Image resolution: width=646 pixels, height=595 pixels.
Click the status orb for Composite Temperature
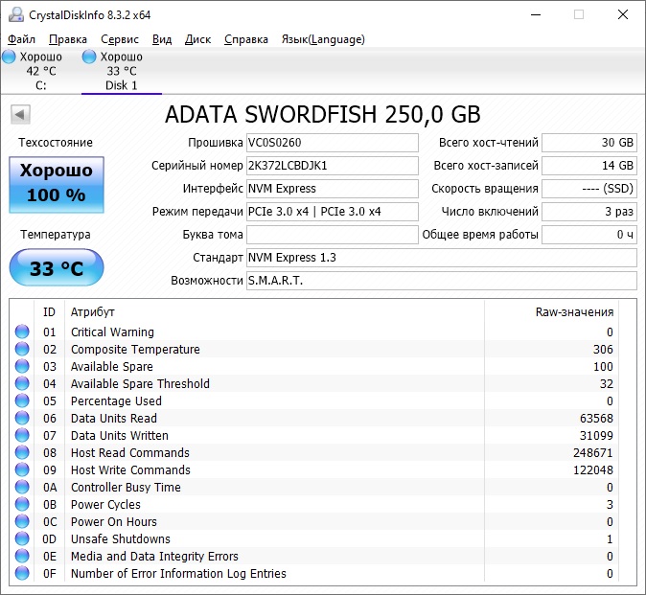tap(22, 349)
